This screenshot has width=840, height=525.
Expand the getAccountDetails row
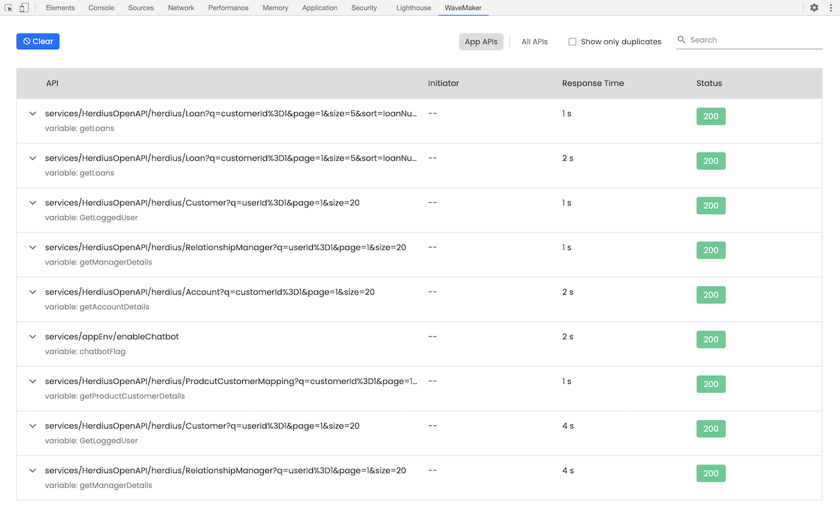coord(33,292)
